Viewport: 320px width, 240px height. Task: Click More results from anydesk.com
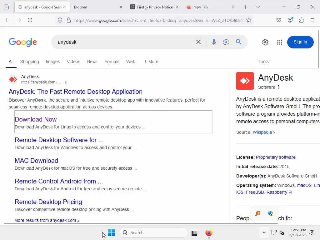47,220
